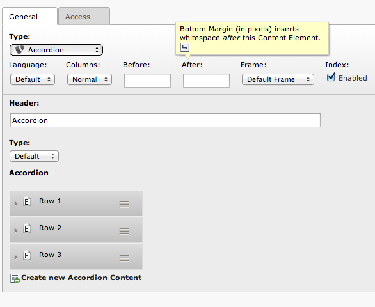375x307 pixels.
Task: Click the Row 3 content element icon
Action: [27, 255]
